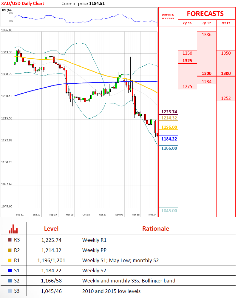Image resolution: width=238 pixels, height=298 pixels.
Task: Click the bold 1300 forecast in Q1 17
Action: point(206,74)
